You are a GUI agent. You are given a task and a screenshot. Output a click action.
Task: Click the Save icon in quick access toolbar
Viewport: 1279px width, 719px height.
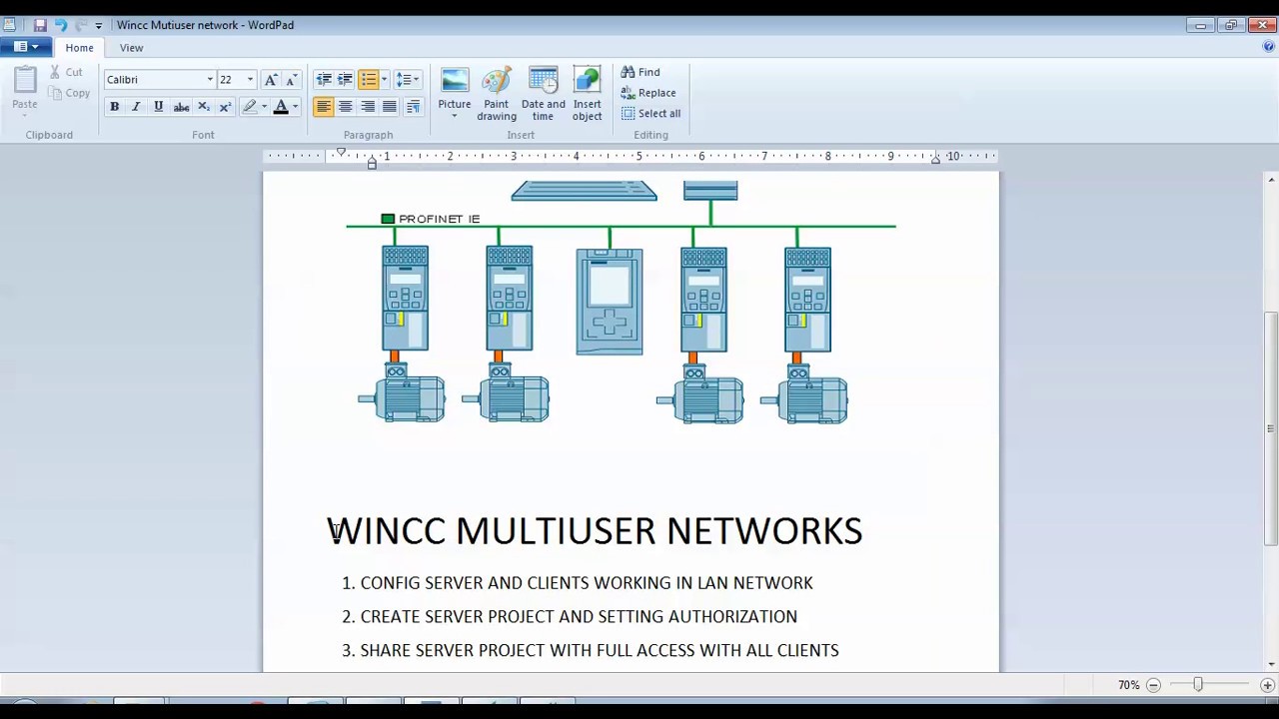(x=40, y=25)
